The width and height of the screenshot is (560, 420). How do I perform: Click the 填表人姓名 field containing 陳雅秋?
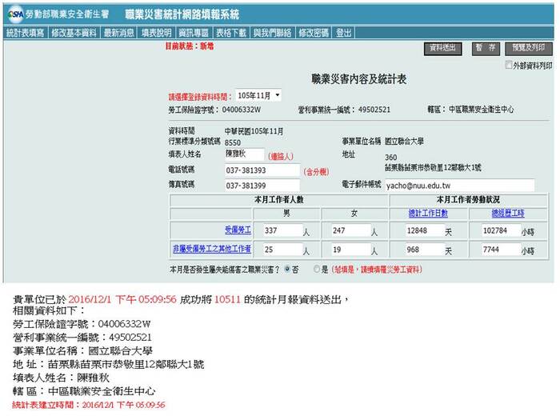245,154
